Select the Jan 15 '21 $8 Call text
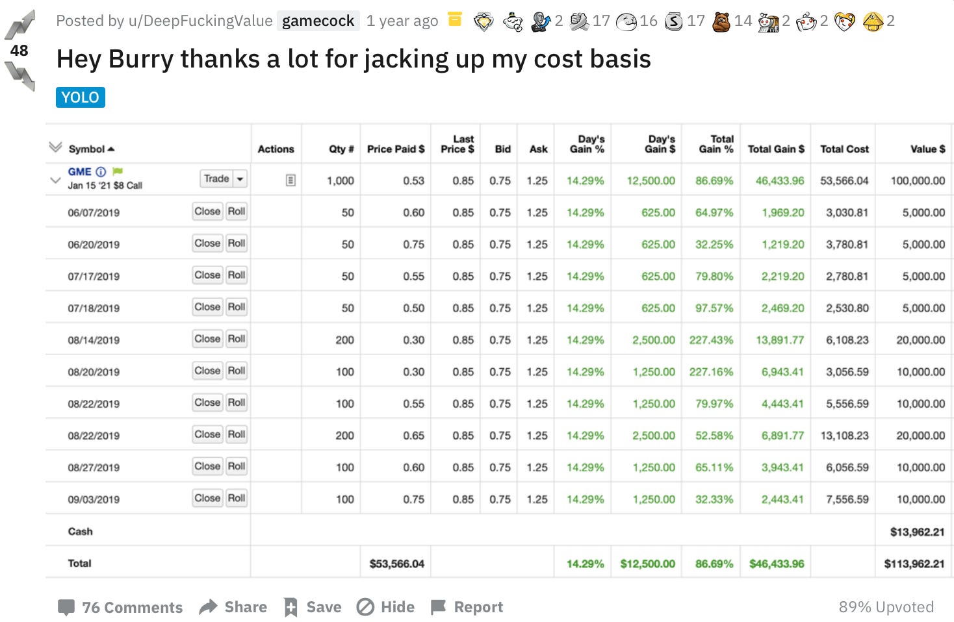The height and width of the screenshot is (622, 954). click(x=105, y=186)
